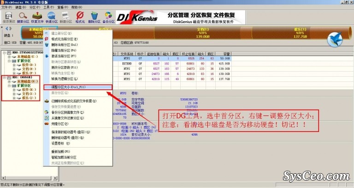Select 软件 (K:) under HD1 in the tree

click(x=29, y=90)
